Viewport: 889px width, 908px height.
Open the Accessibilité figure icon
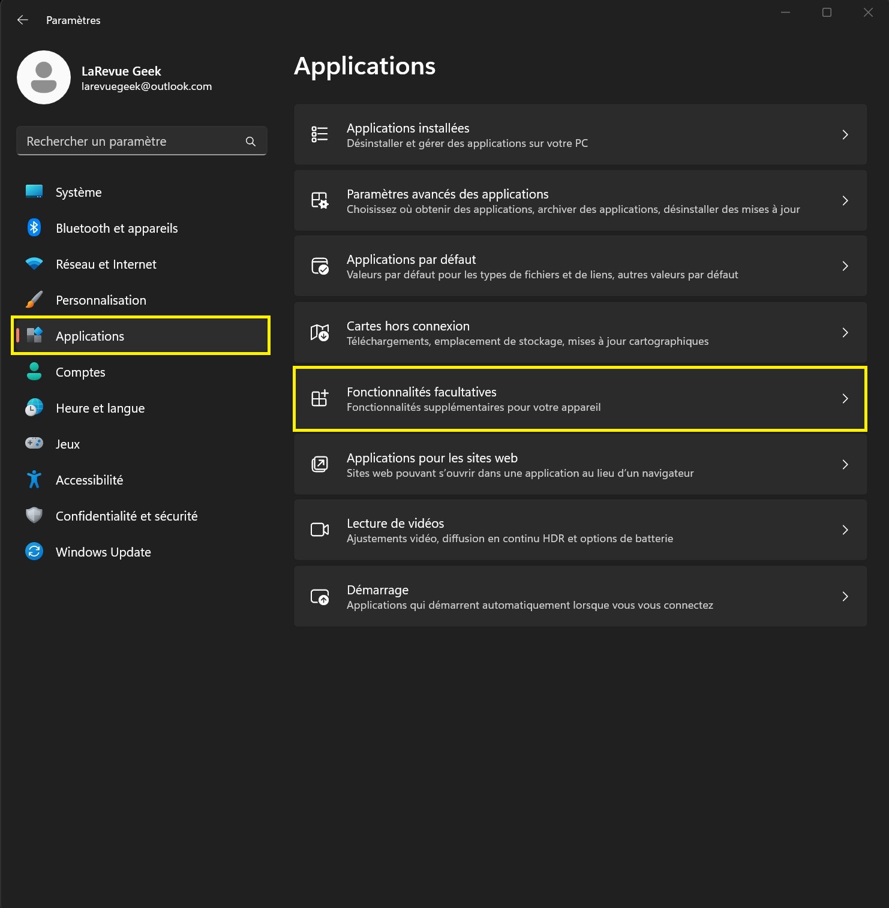pyautogui.click(x=34, y=480)
